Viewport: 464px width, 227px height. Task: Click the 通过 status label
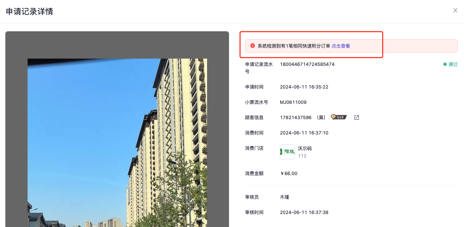[453, 64]
